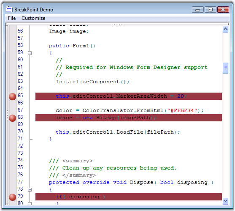
Task: Click the scroll up arrow of the vertical scrollbar
Action: pos(226,29)
